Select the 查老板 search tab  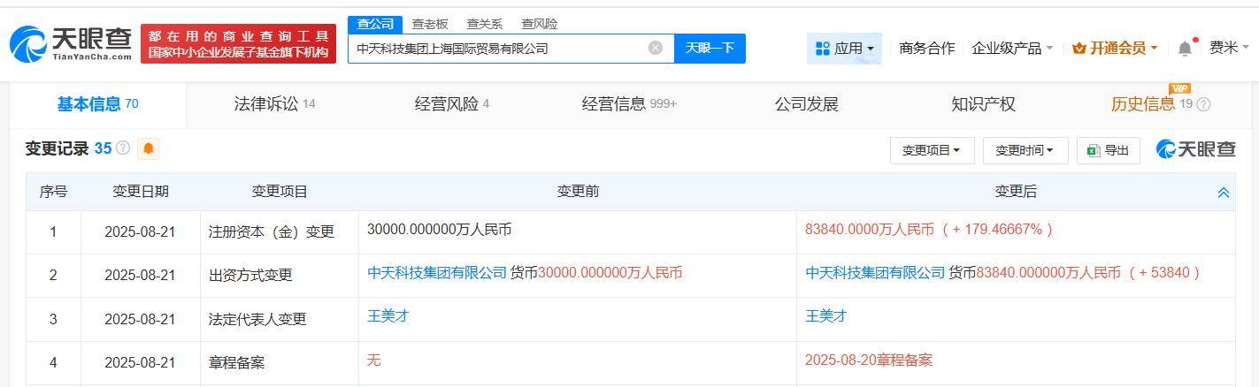pos(430,24)
